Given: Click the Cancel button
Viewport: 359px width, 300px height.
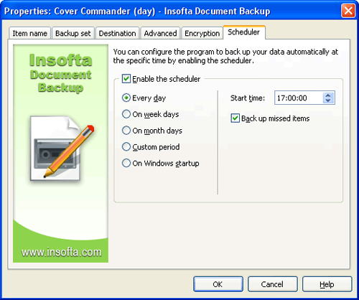Looking at the screenshot, I should click(x=272, y=284).
